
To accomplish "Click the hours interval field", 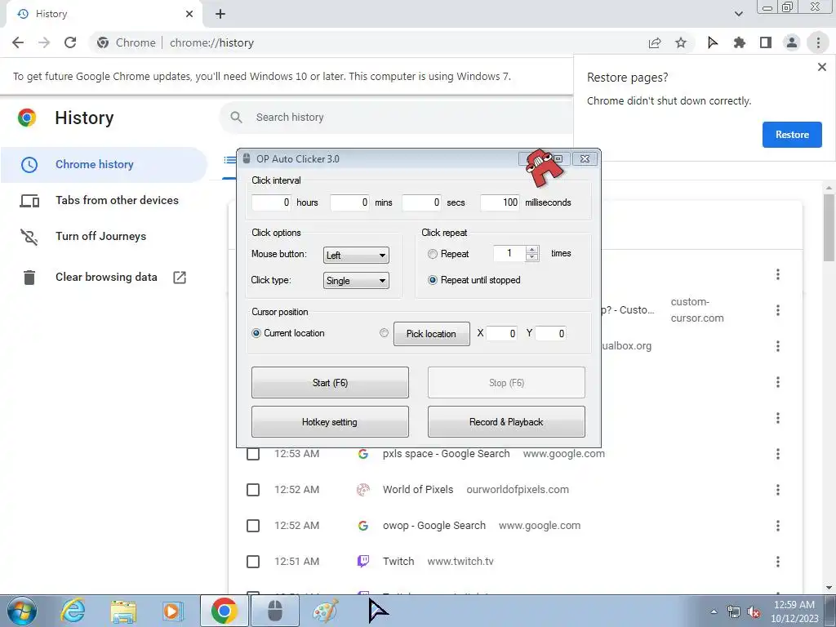I will (271, 202).
